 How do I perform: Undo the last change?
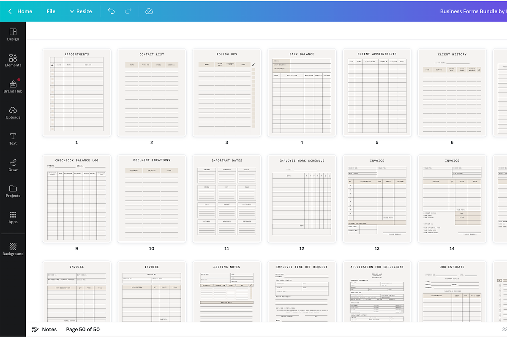[x=111, y=11]
